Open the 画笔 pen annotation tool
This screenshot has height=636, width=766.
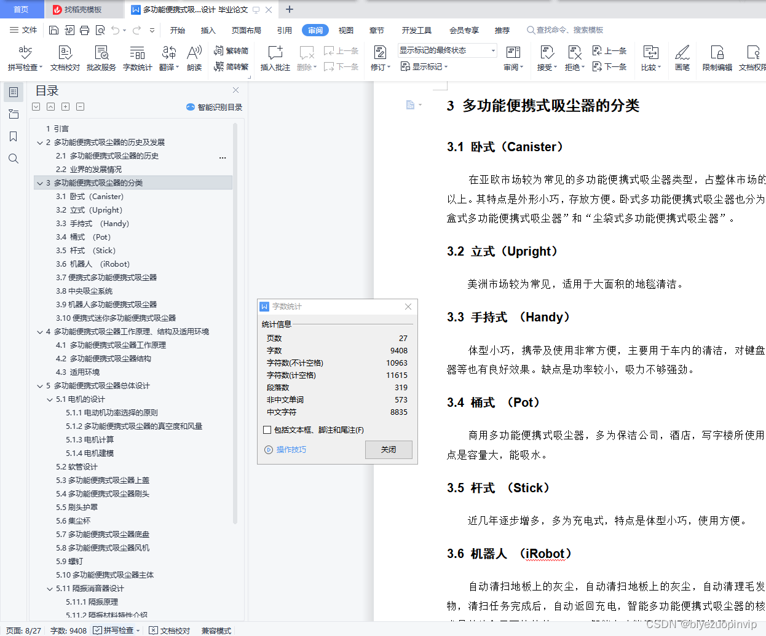(x=682, y=58)
